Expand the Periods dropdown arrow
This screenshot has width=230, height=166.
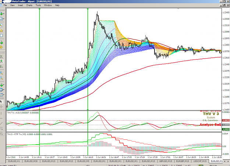(x=4, y=90)
